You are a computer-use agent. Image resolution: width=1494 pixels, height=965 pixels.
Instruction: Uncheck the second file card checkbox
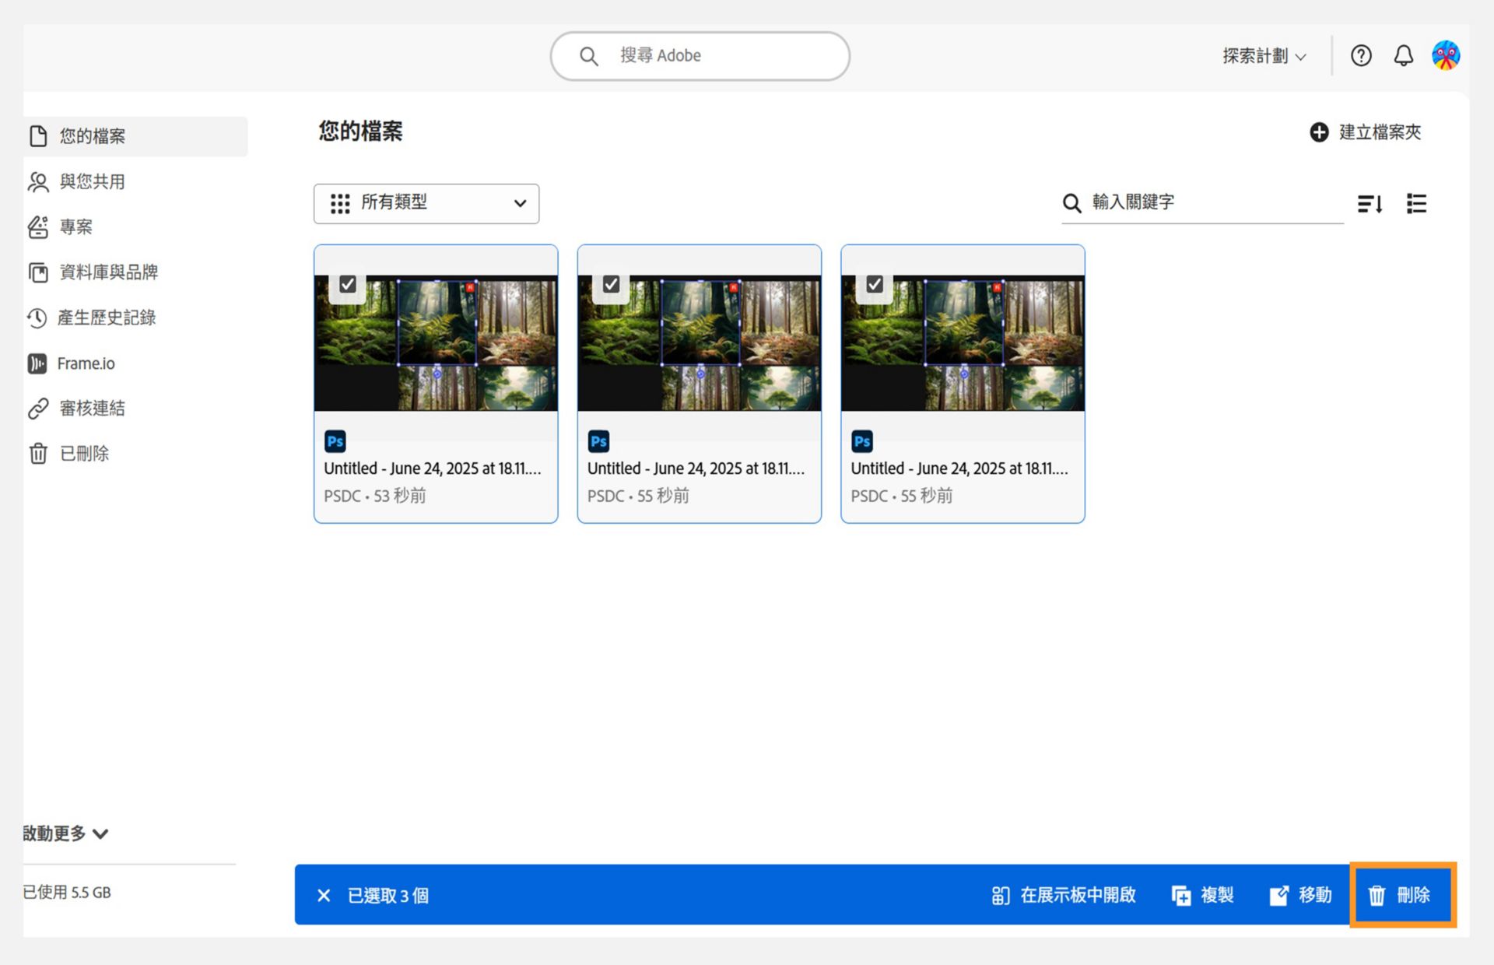coord(612,284)
